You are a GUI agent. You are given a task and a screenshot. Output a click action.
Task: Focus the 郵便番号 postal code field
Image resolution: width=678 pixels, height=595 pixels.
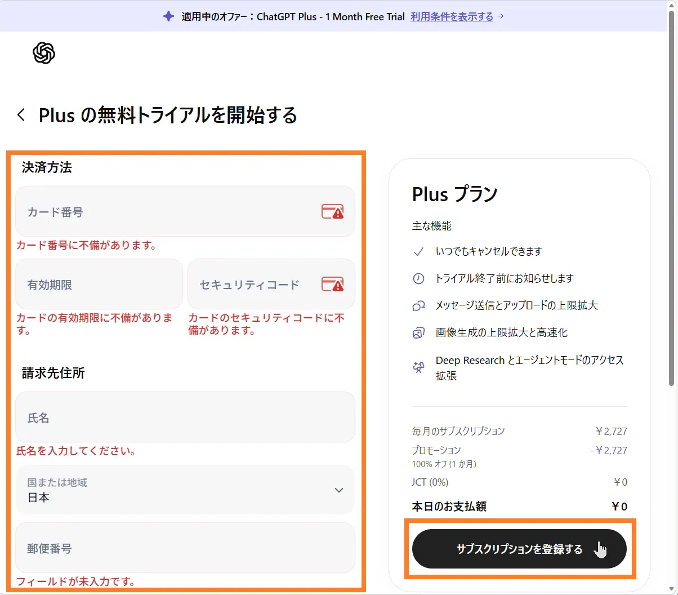185,548
